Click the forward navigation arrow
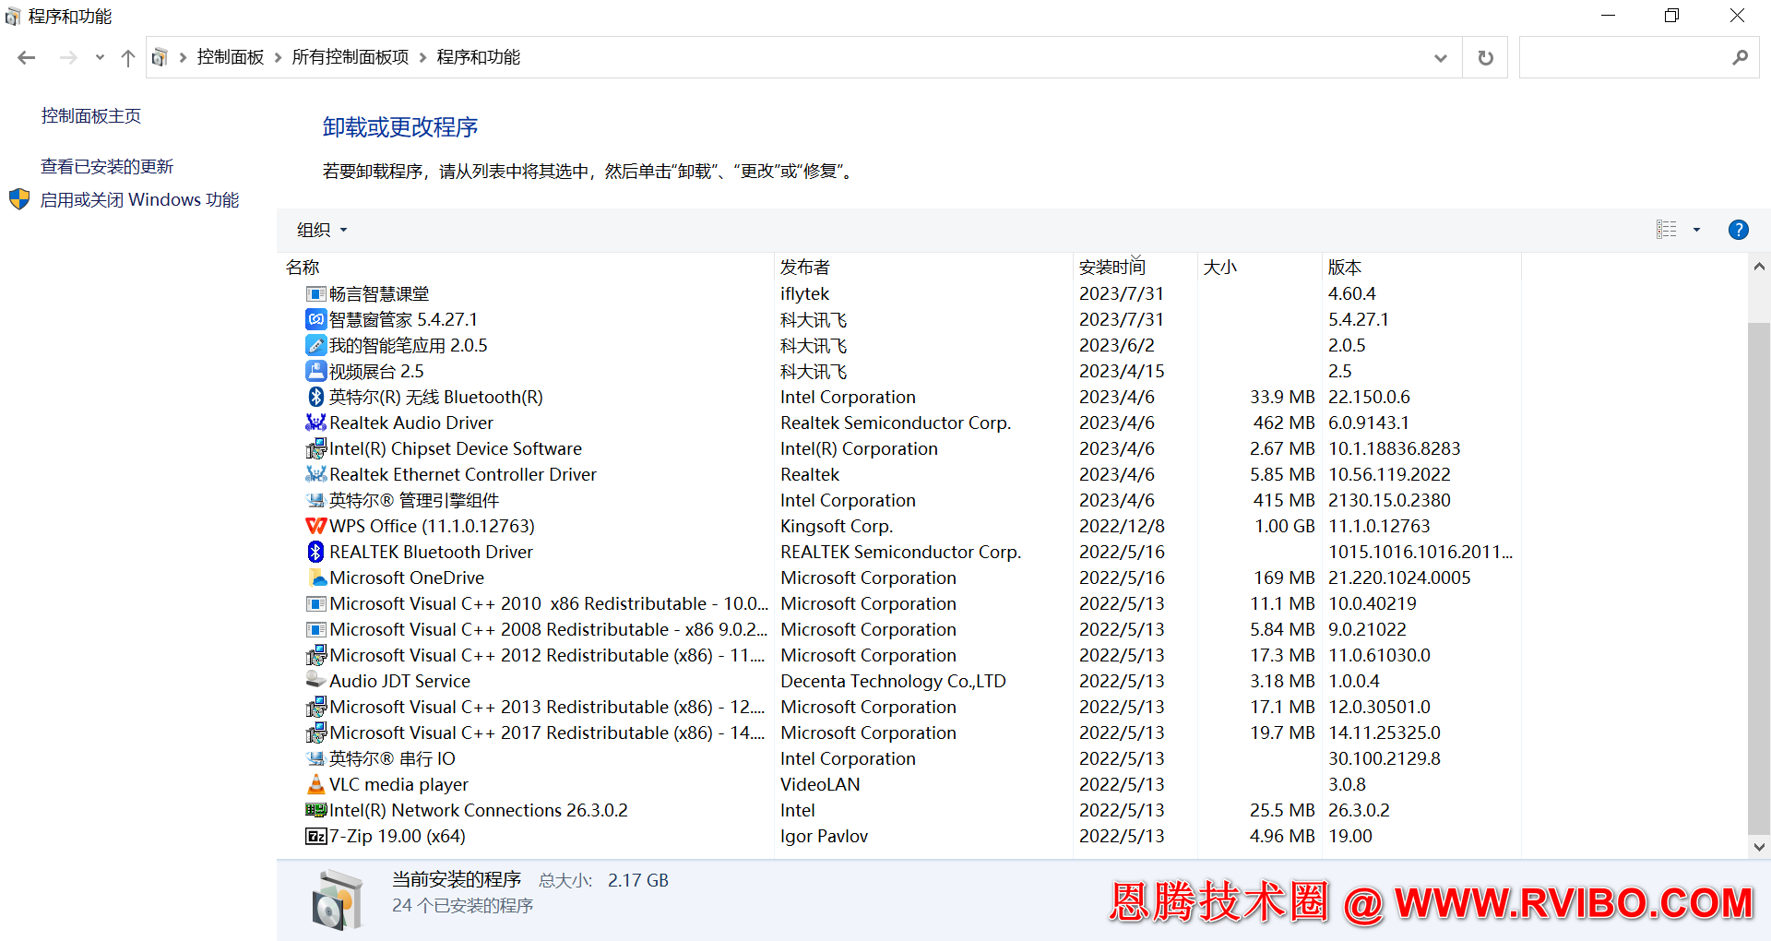Viewport: 1771px width, 941px height. [68, 57]
